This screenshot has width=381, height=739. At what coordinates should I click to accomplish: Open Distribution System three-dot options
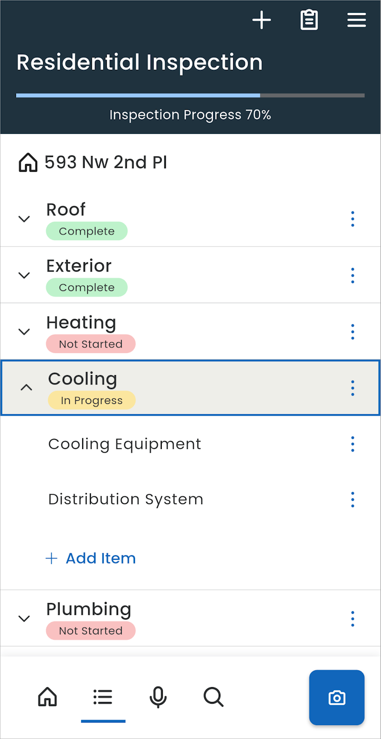352,499
